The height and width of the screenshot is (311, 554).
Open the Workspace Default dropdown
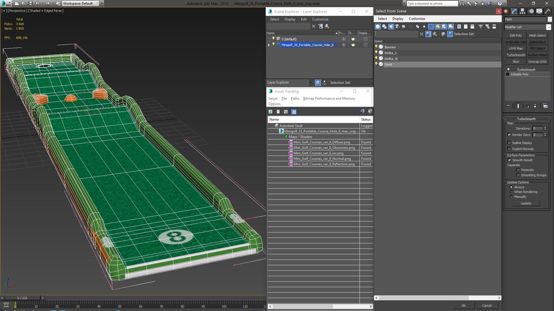[97, 3]
